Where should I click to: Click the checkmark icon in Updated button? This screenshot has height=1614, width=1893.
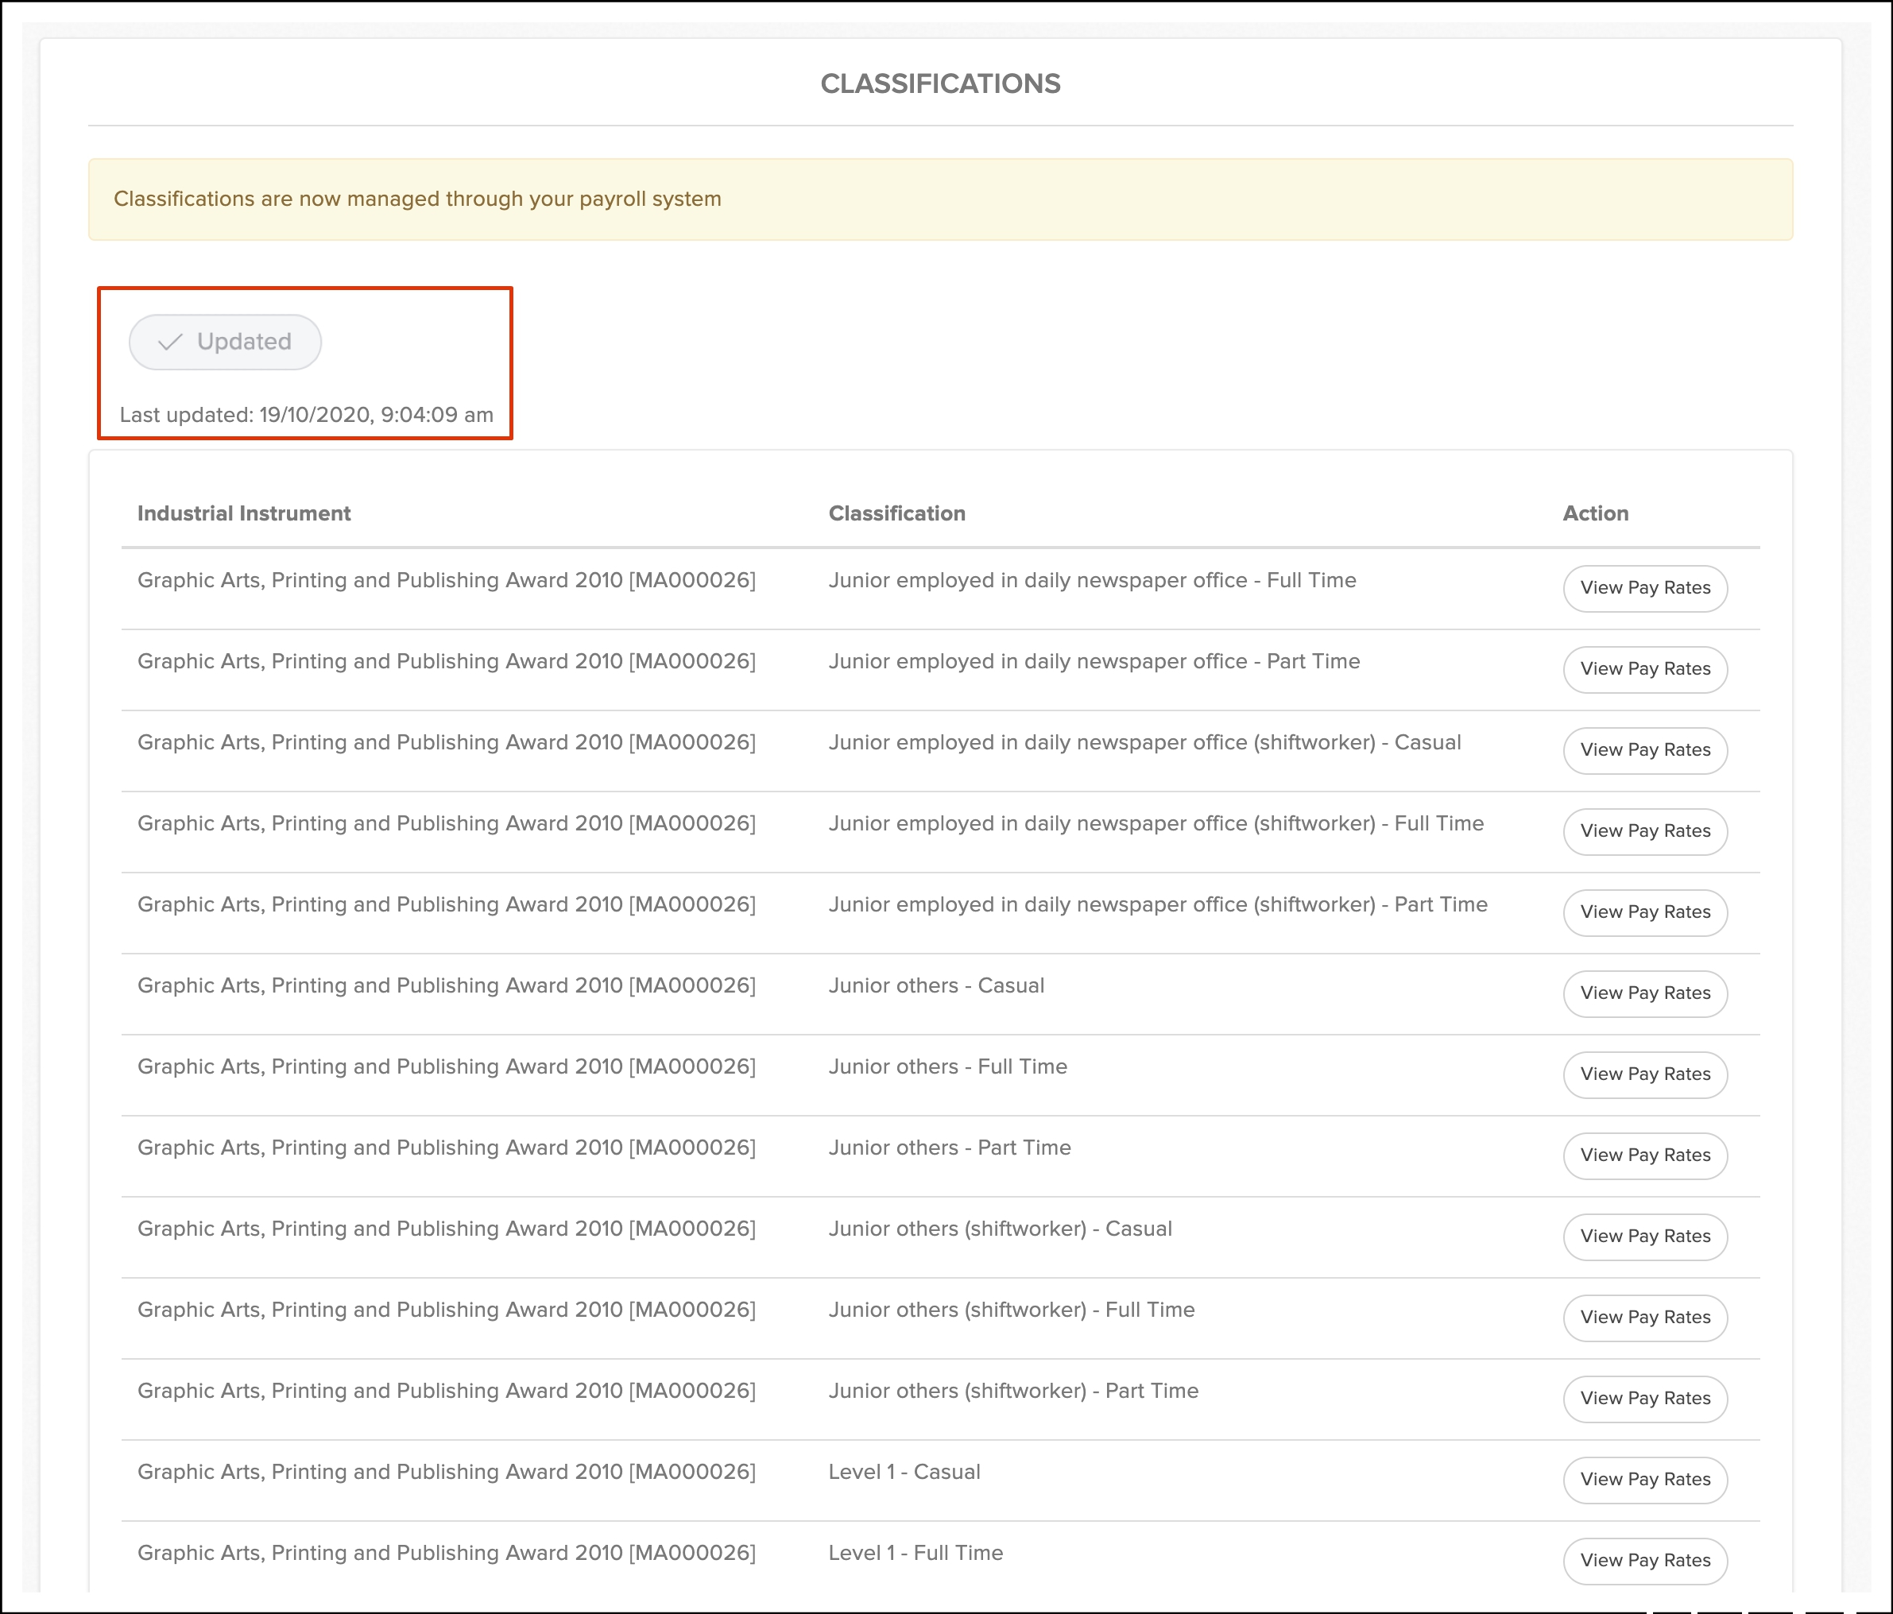pyautogui.click(x=170, y=343)
